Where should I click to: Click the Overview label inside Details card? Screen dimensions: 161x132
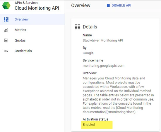(x=90, y=73)
